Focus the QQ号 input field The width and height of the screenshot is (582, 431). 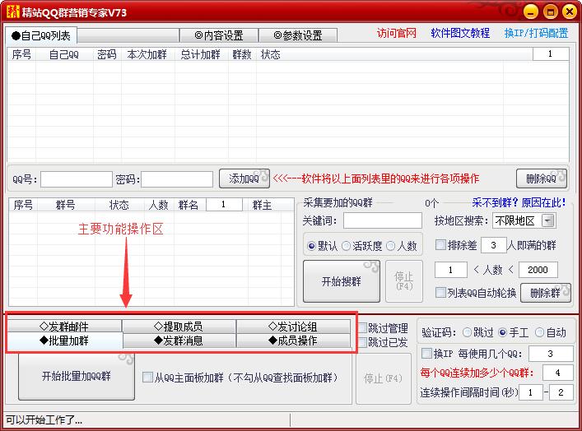pos(77,179)
